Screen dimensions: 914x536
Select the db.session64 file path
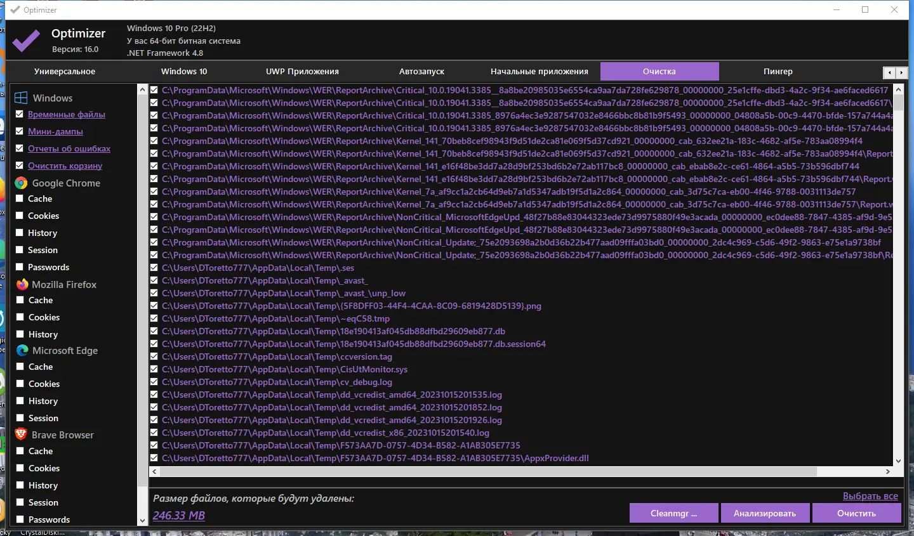[x=354, y=344]
